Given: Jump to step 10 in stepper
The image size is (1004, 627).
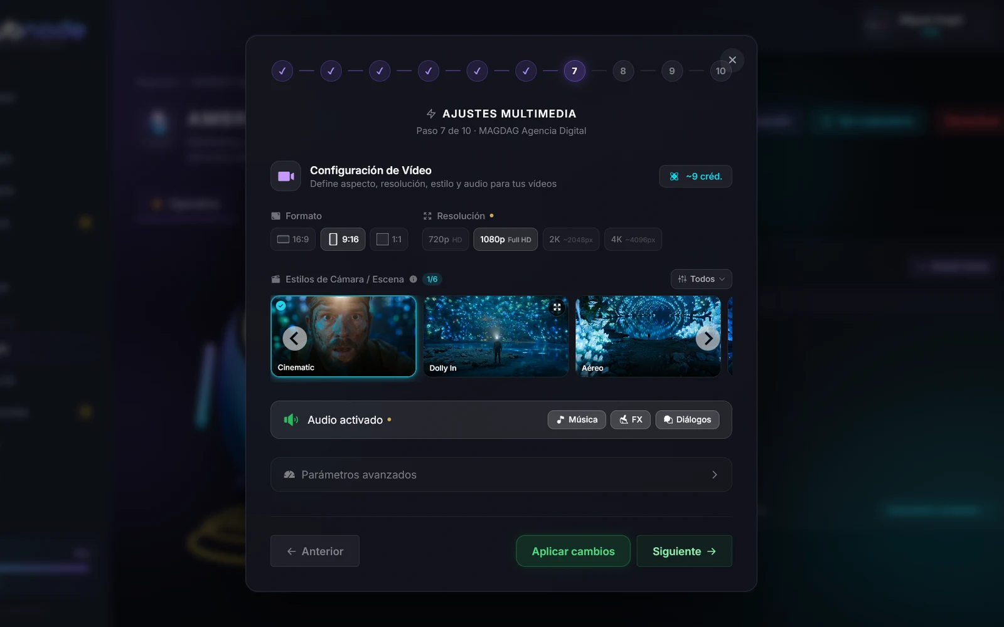Looking at the screenshot, I should point(720,71).
